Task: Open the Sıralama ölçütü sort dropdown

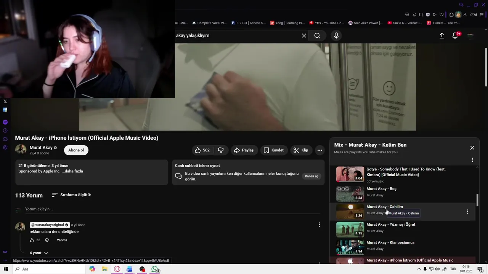Action: click(x=71, y=195)
